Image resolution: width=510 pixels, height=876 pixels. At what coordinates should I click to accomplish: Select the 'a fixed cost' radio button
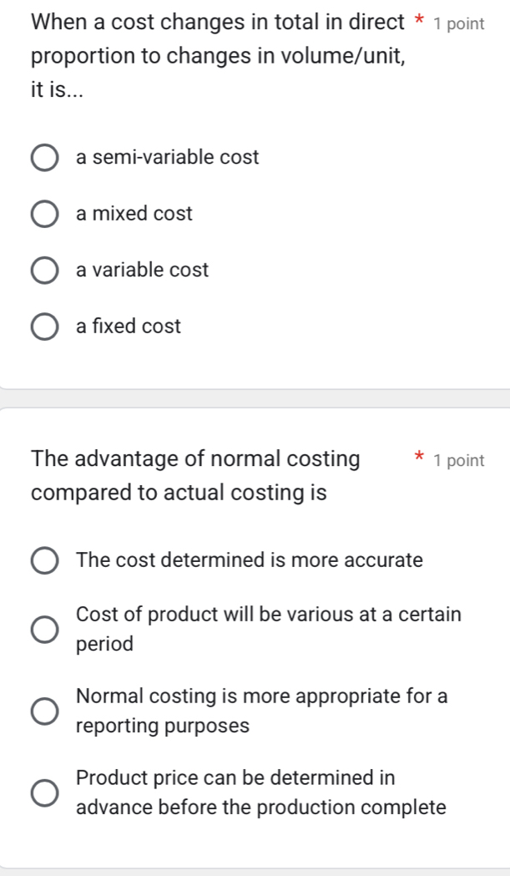click(x=44, y=326)
